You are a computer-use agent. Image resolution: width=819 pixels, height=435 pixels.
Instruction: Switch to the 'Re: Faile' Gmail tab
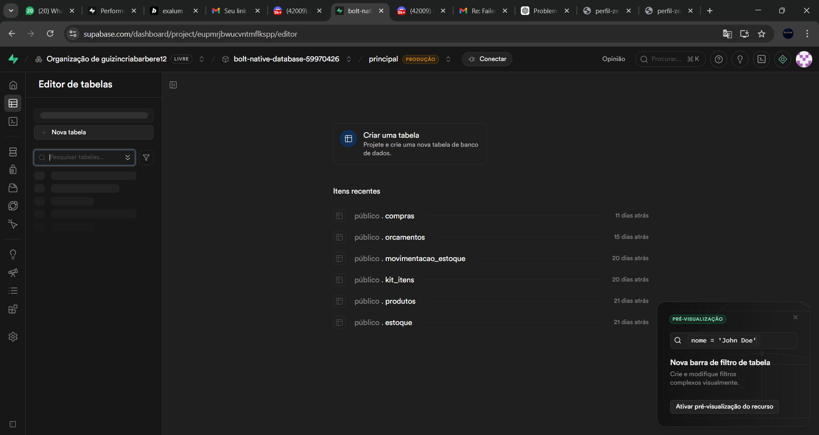[483, 11]
